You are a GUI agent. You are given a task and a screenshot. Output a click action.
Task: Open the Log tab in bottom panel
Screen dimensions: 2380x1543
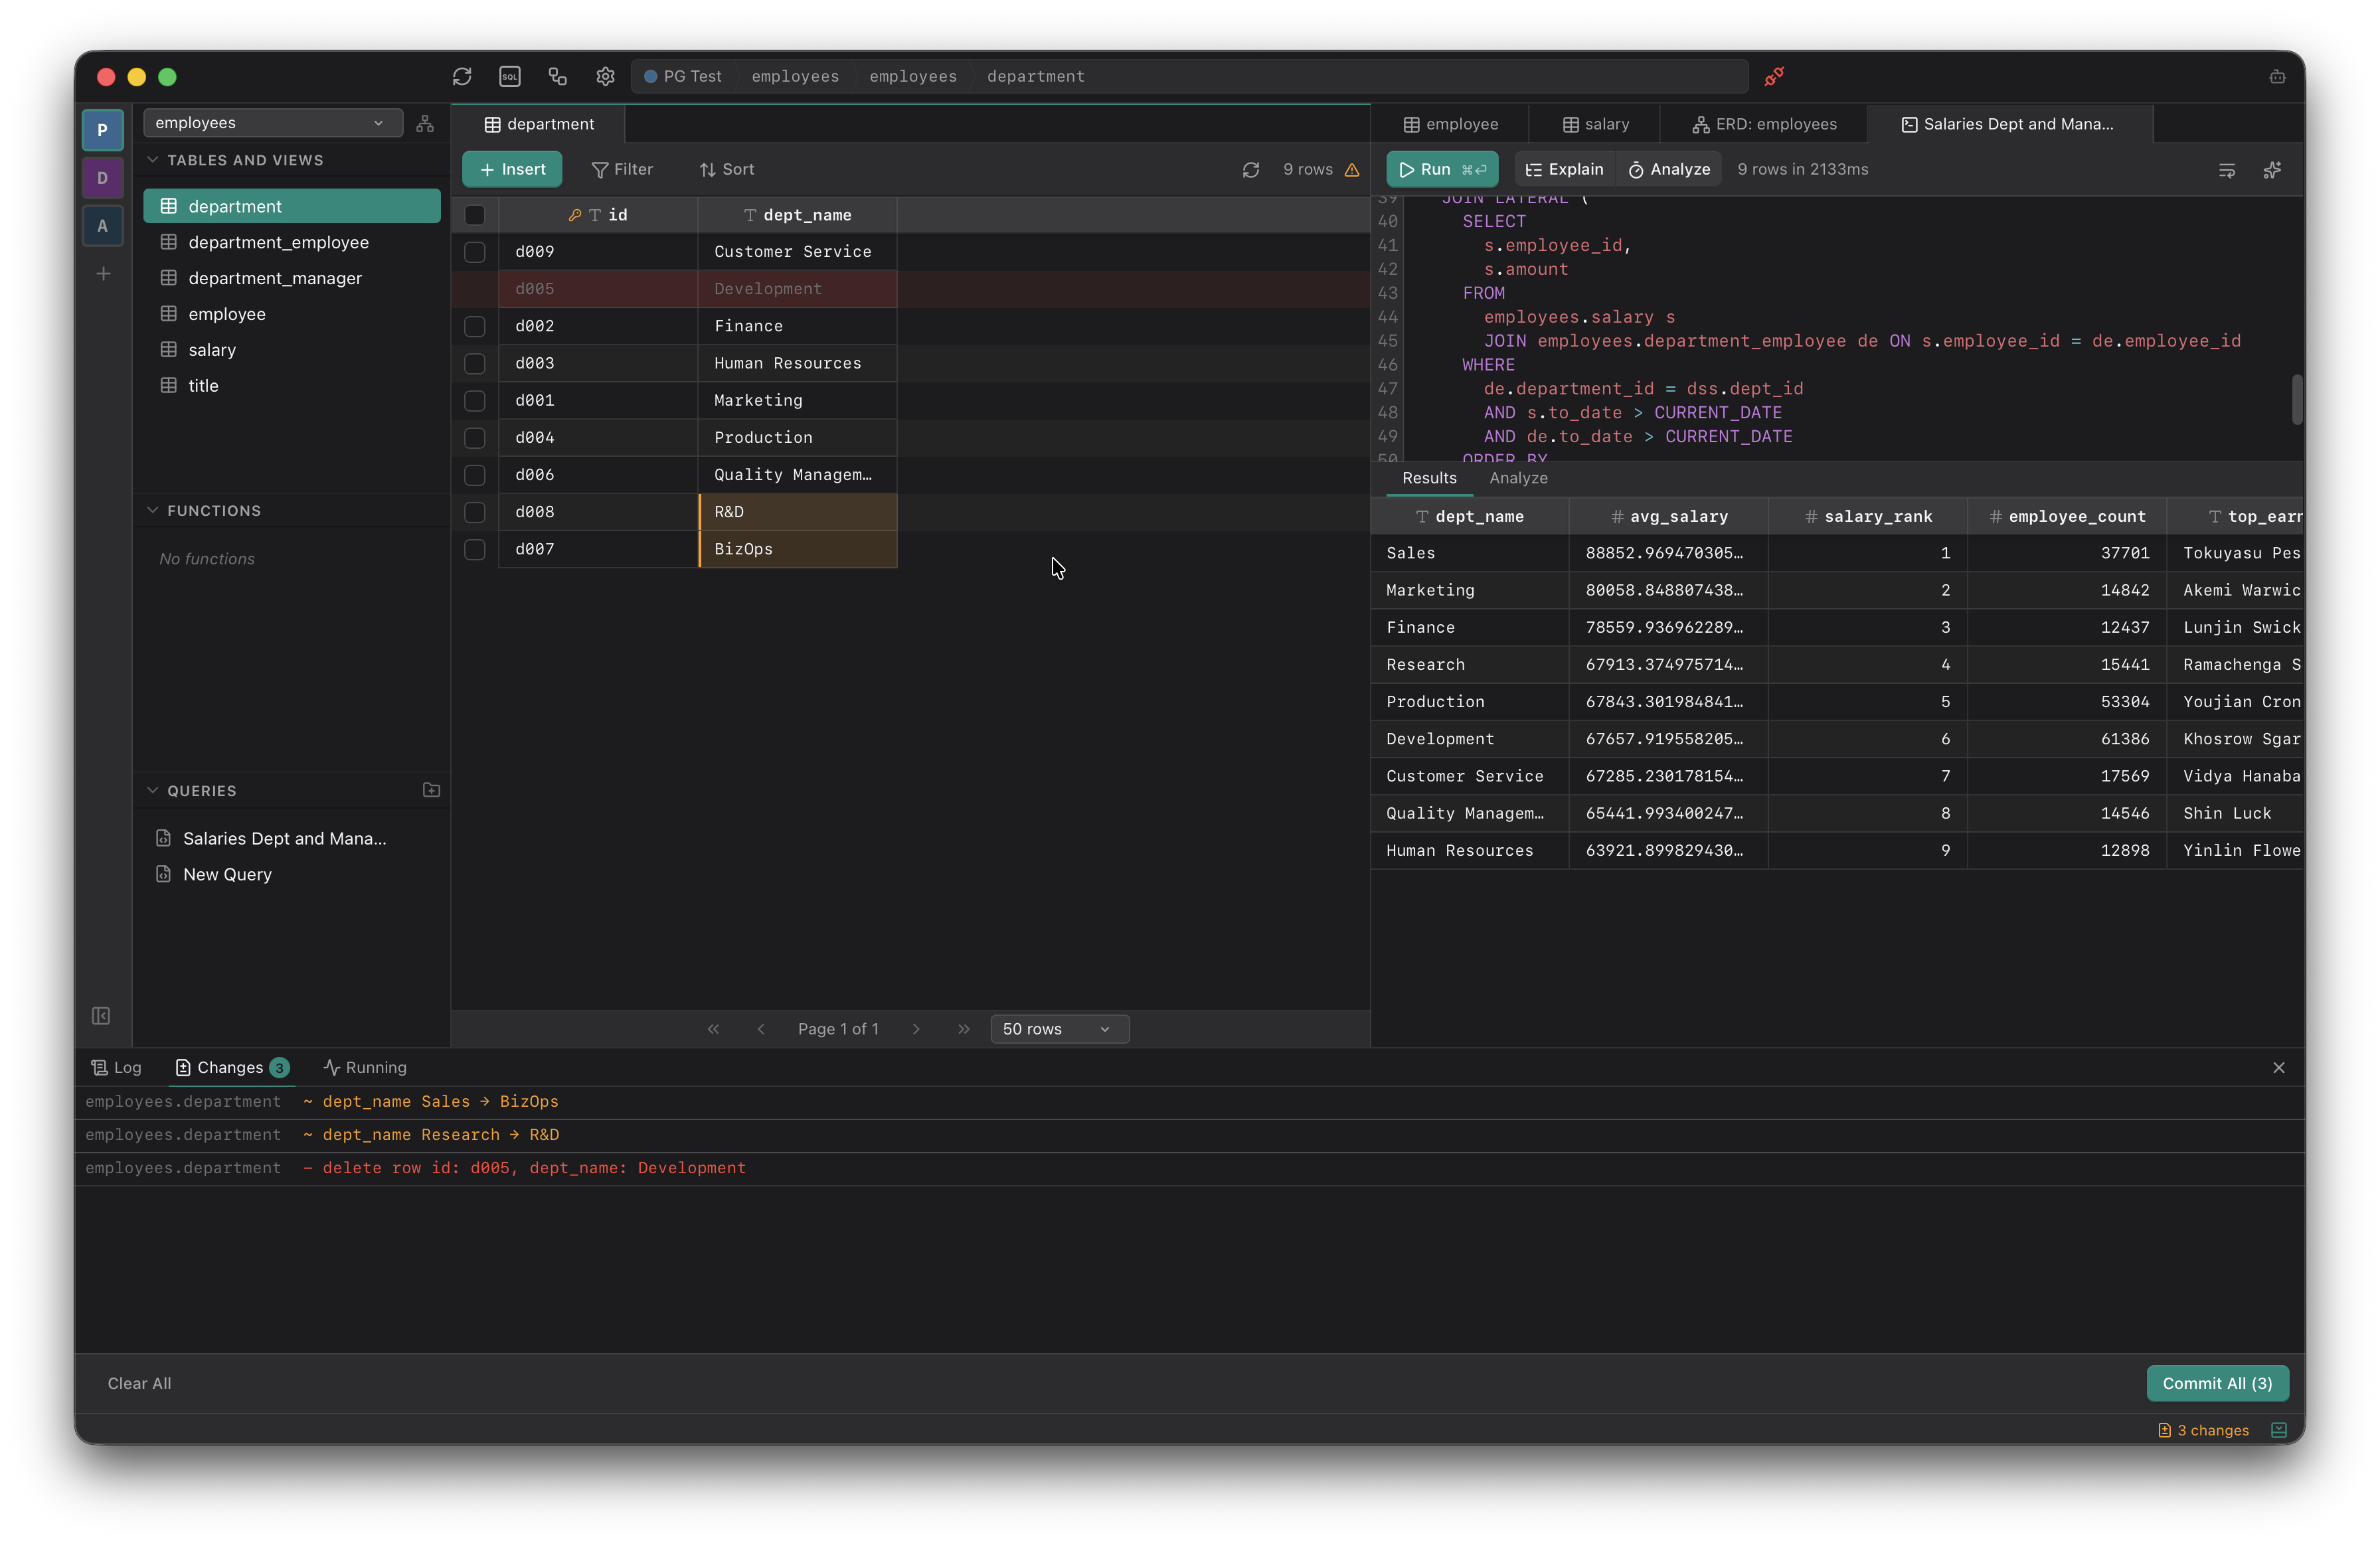[117, 1067]
